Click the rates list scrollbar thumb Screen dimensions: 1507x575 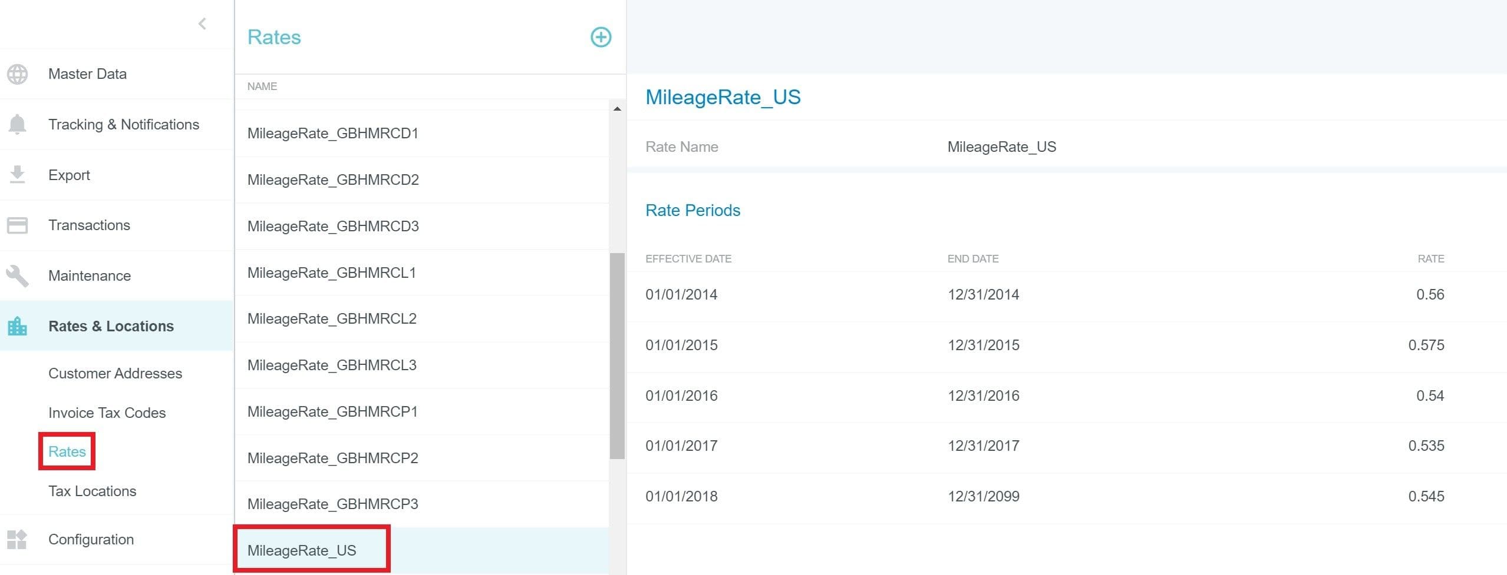point(616,355)
